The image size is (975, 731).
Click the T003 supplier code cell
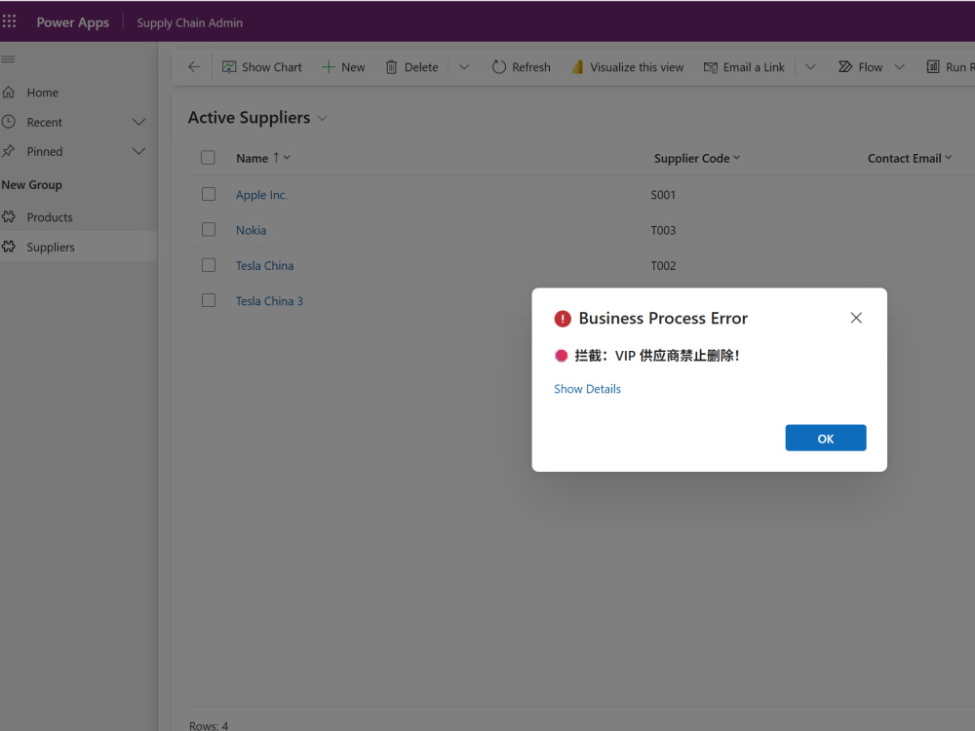pyautogui.click(x=663, y=231)
